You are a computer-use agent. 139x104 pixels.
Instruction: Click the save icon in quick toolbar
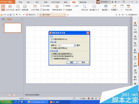[x=5, y=15]
